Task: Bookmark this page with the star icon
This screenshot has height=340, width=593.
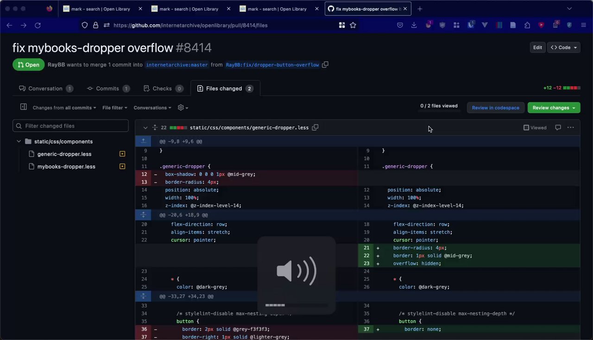Action: [x=353, y=25]
